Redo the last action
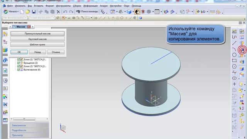247x139 pixels. coord(71,12)
